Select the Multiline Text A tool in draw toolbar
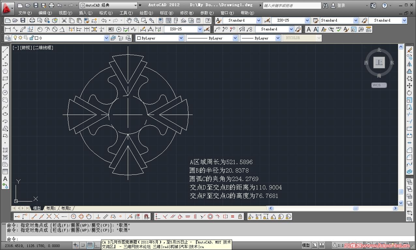 pos(5,179)
